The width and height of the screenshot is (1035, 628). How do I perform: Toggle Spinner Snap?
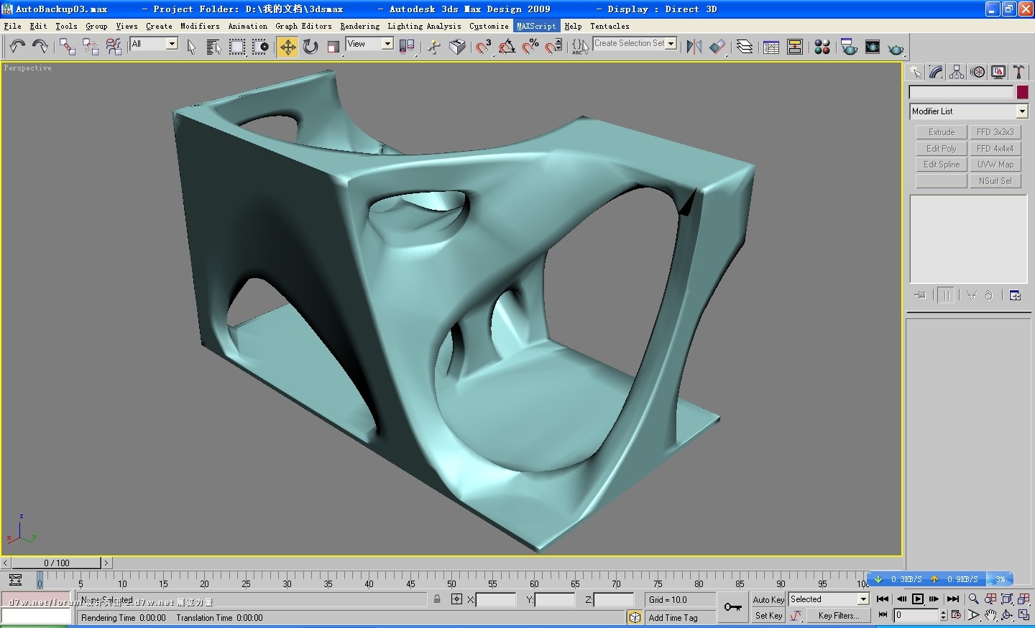[553, 47]
